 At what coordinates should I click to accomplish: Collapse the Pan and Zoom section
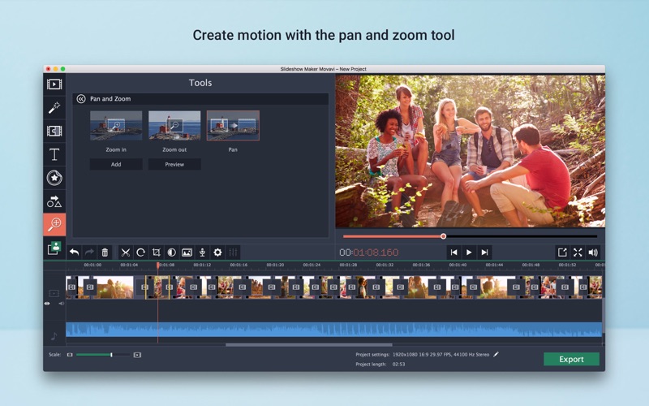[x=80, y=99]
